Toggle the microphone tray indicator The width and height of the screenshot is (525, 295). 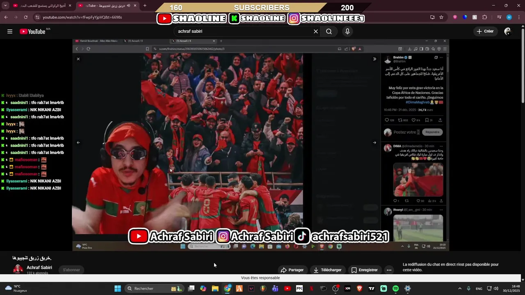[468, 288]
